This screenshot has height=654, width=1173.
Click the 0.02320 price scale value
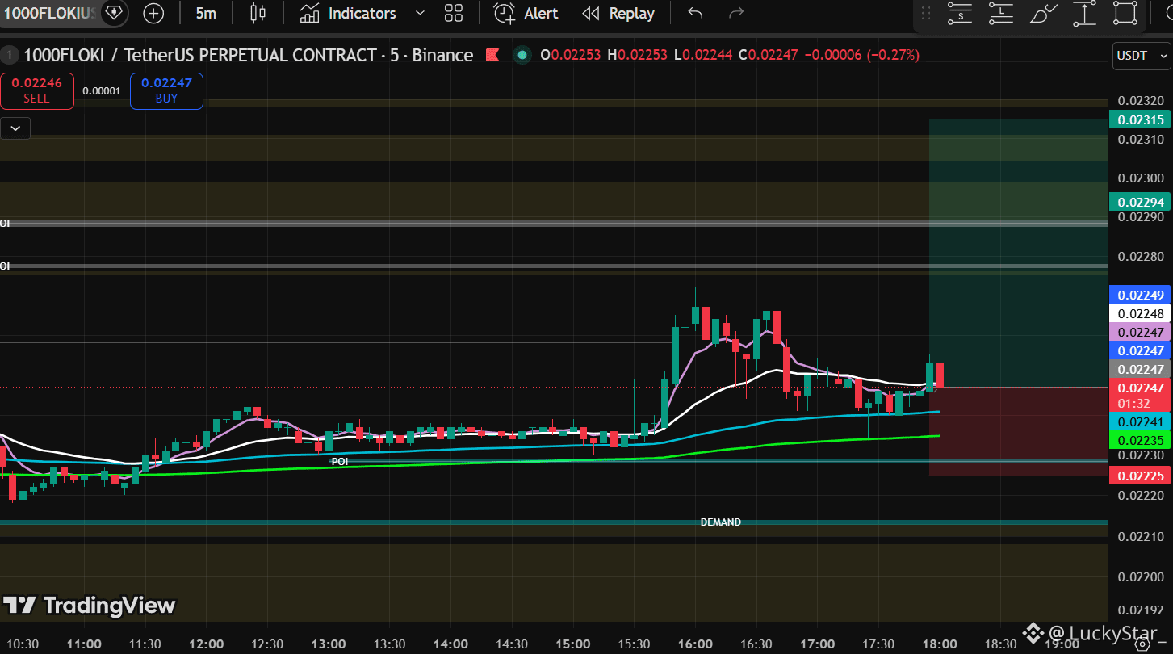point(1141,101)
